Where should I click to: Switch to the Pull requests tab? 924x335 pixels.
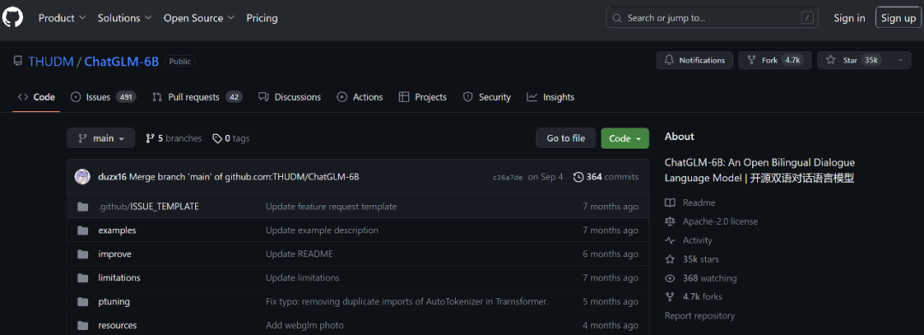tap(197, 97)
